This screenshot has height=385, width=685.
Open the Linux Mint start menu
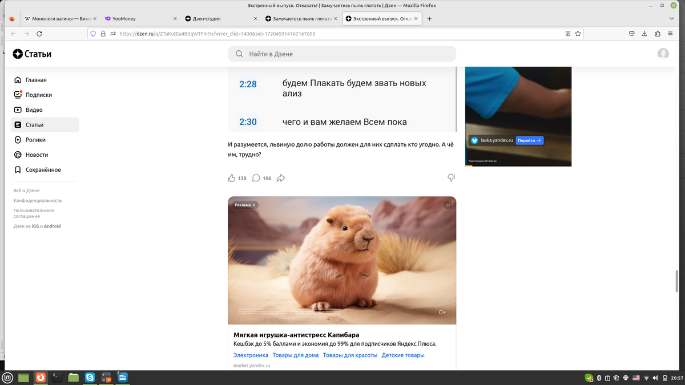point(8,377)
